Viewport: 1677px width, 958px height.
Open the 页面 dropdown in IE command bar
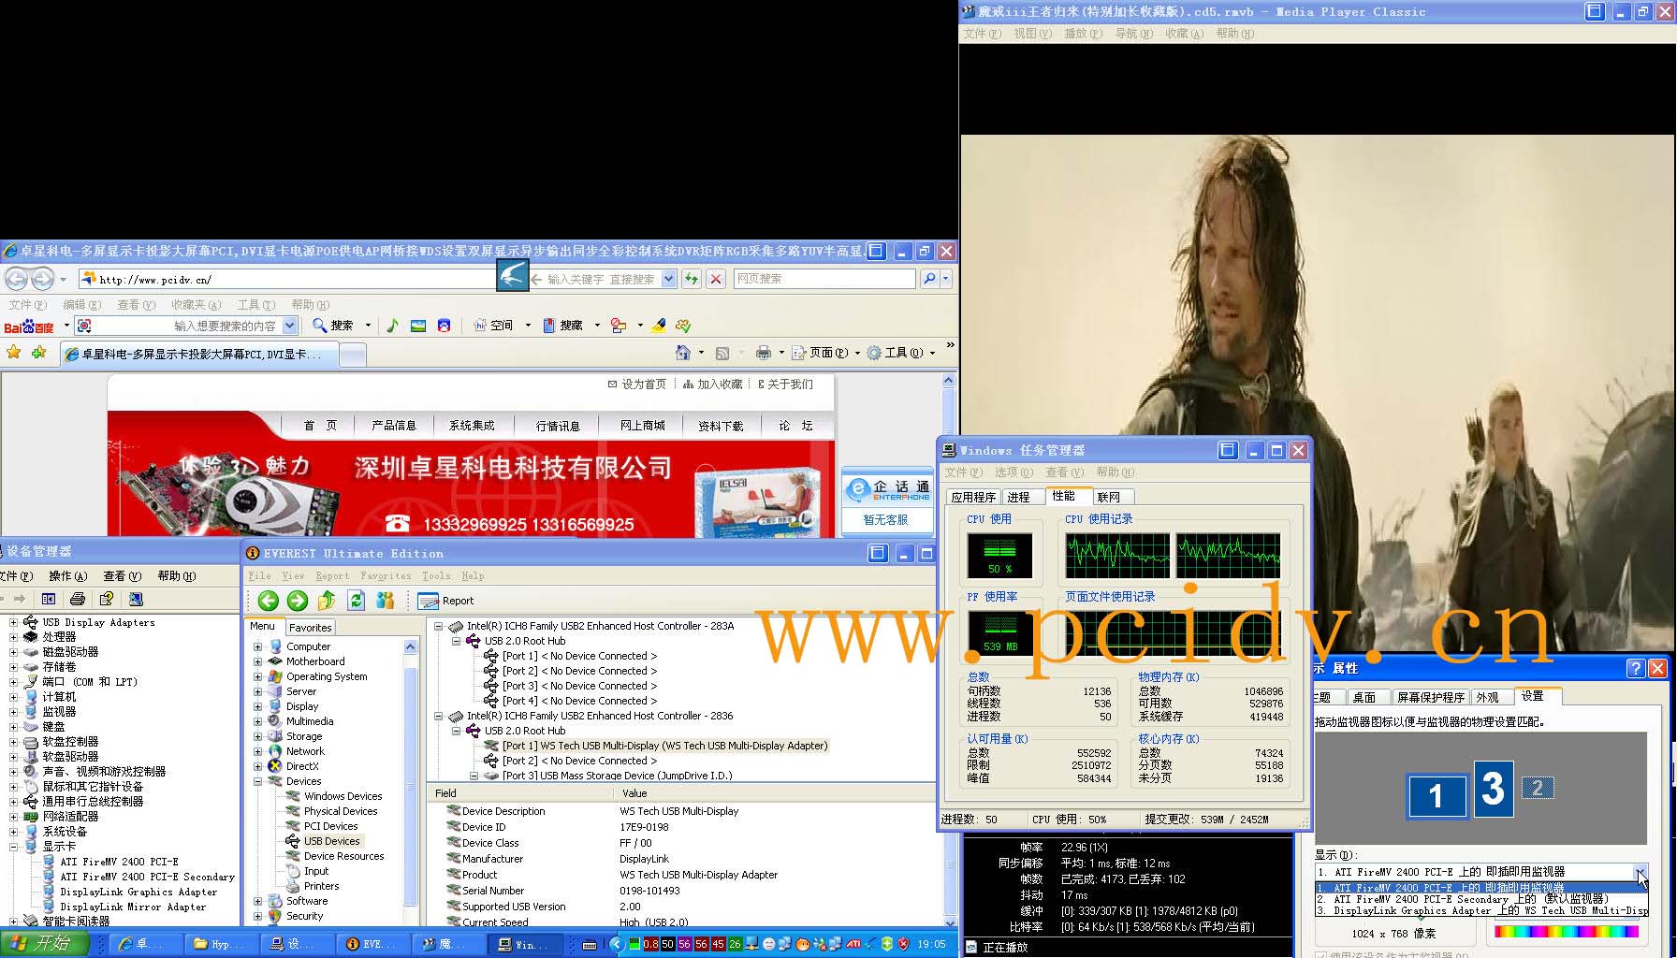pos(827,353)
